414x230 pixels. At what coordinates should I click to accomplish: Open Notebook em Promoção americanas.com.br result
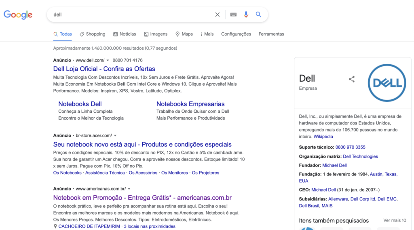[x=142, y=198]
